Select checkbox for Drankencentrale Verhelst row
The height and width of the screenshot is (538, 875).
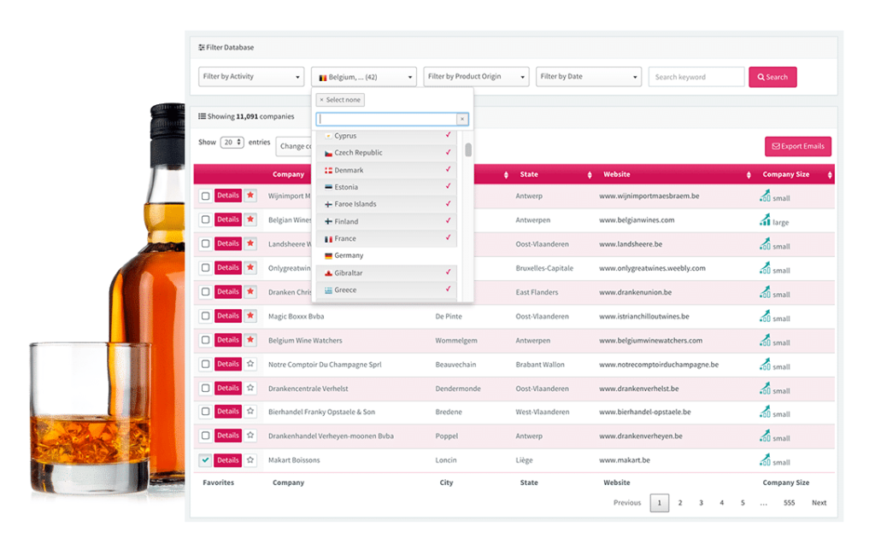pos(205,389)
